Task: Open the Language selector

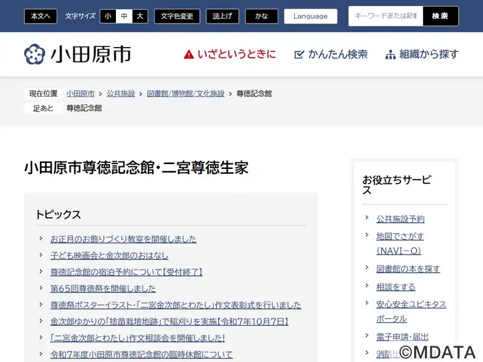Action: 310,16
